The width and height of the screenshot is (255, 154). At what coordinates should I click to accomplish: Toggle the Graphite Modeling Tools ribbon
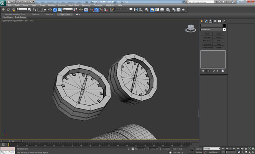(152, 10)
